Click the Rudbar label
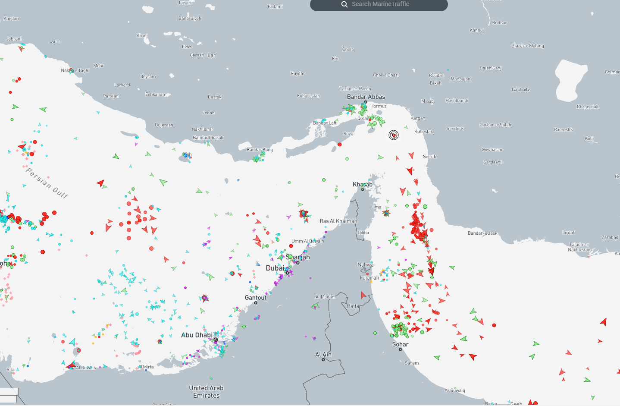 (x=500, y=23)
